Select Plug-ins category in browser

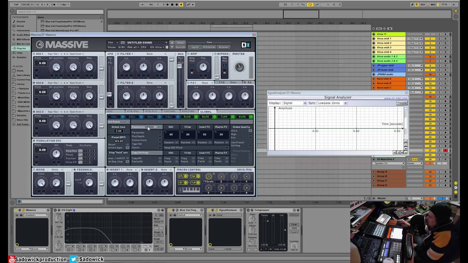21,48
